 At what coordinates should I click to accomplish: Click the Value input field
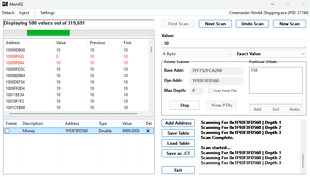pos(234,43)
